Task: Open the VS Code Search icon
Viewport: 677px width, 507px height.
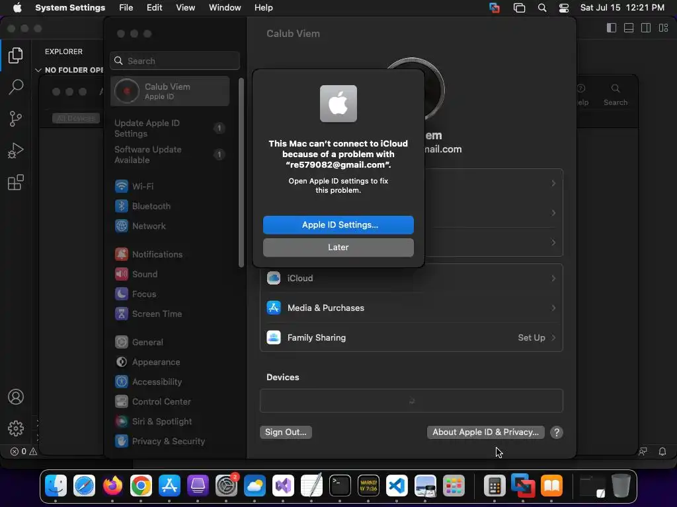Action: [16, 86]
